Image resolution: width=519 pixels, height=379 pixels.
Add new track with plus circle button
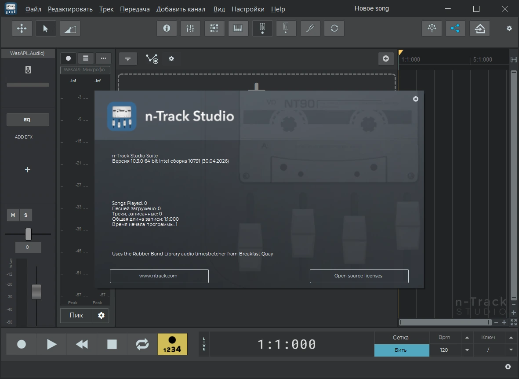[385, 58]
